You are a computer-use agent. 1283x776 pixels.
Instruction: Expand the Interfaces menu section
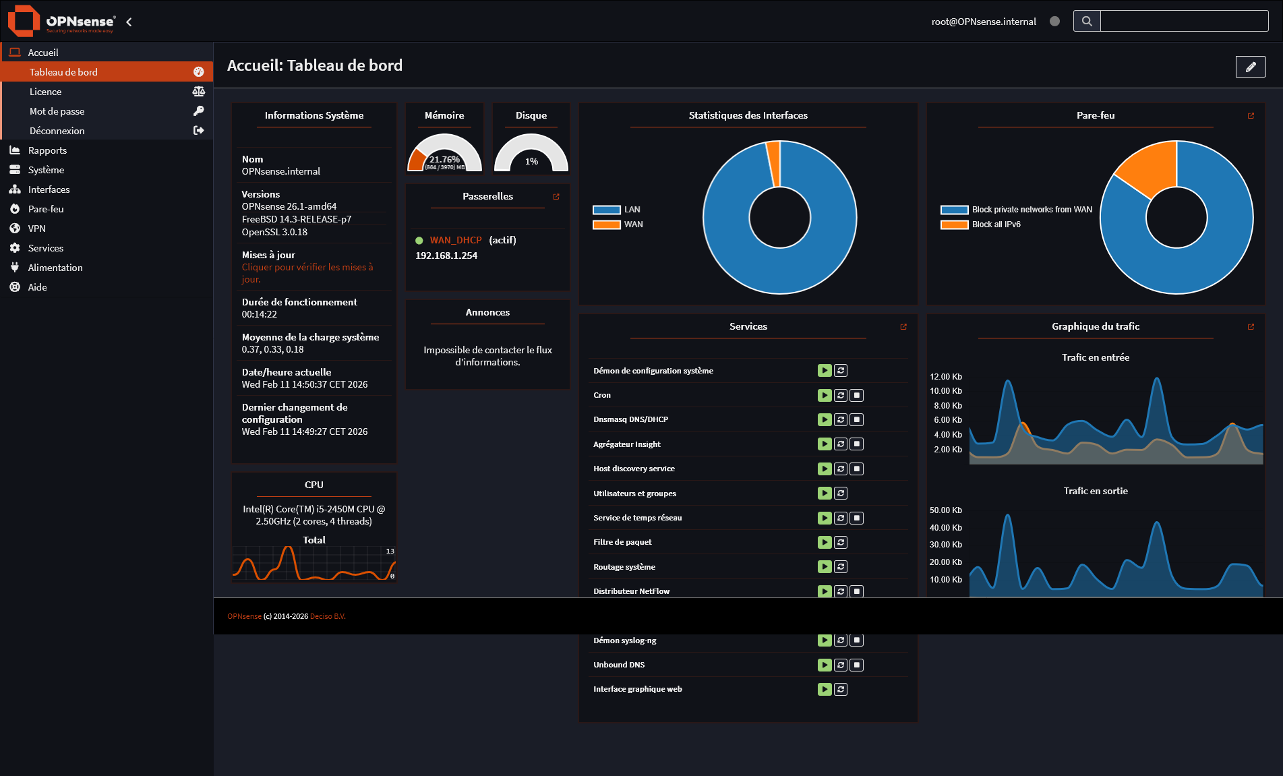pos(49,189)
